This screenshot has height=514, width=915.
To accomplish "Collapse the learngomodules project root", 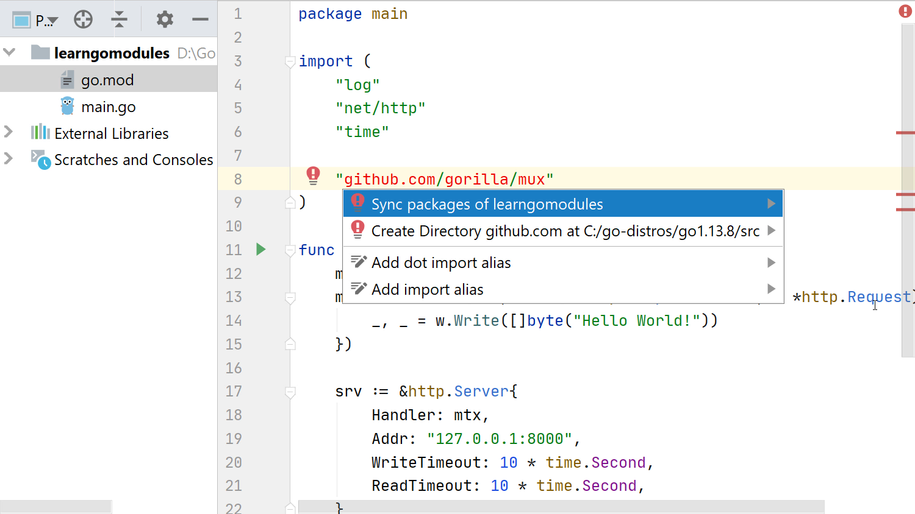I will pyautogui.click(x=9, y=52).
